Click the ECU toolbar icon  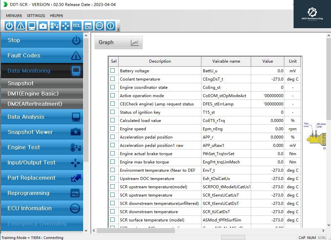tap(99, 26)
